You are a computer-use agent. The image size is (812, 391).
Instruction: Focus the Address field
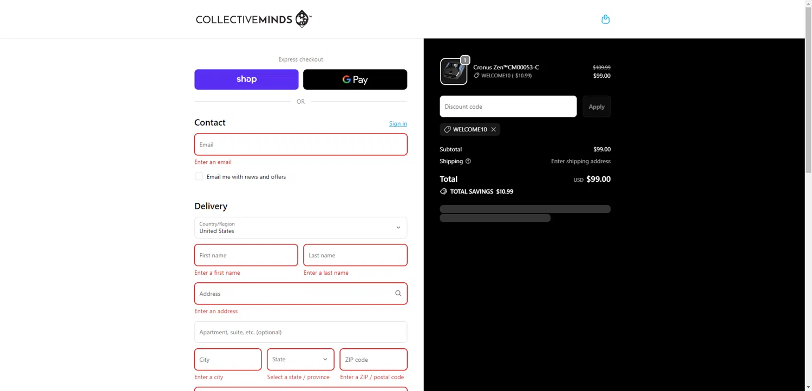(300, 294)
